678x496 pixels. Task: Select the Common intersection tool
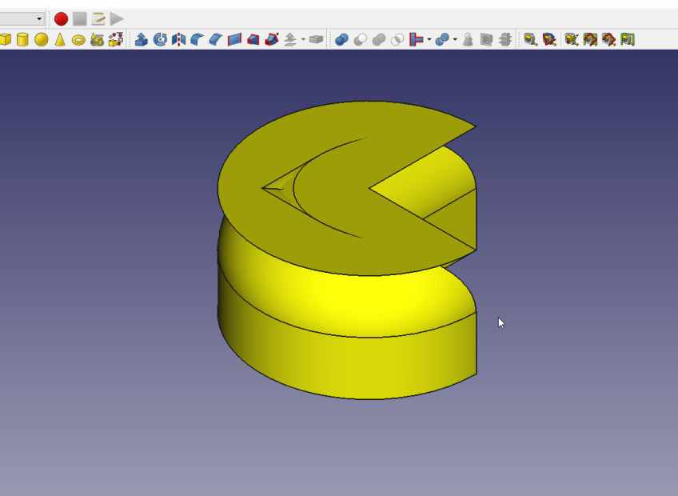[397, 40]
